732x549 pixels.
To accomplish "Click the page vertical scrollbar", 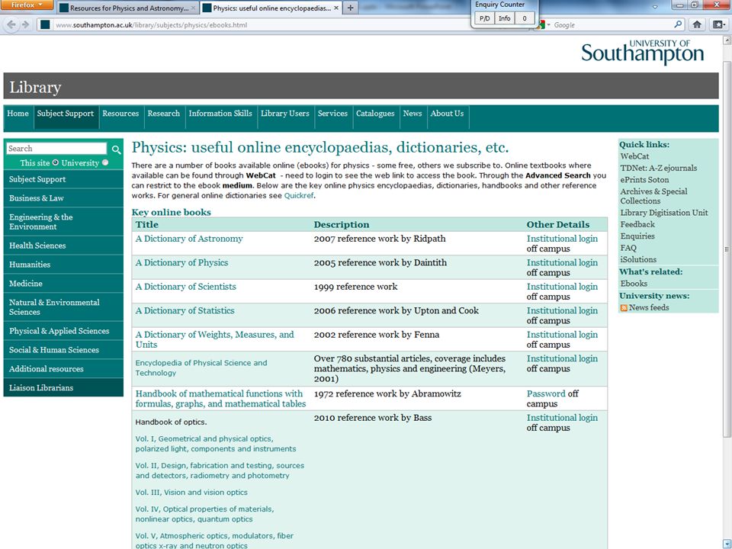I will point(727,250).
